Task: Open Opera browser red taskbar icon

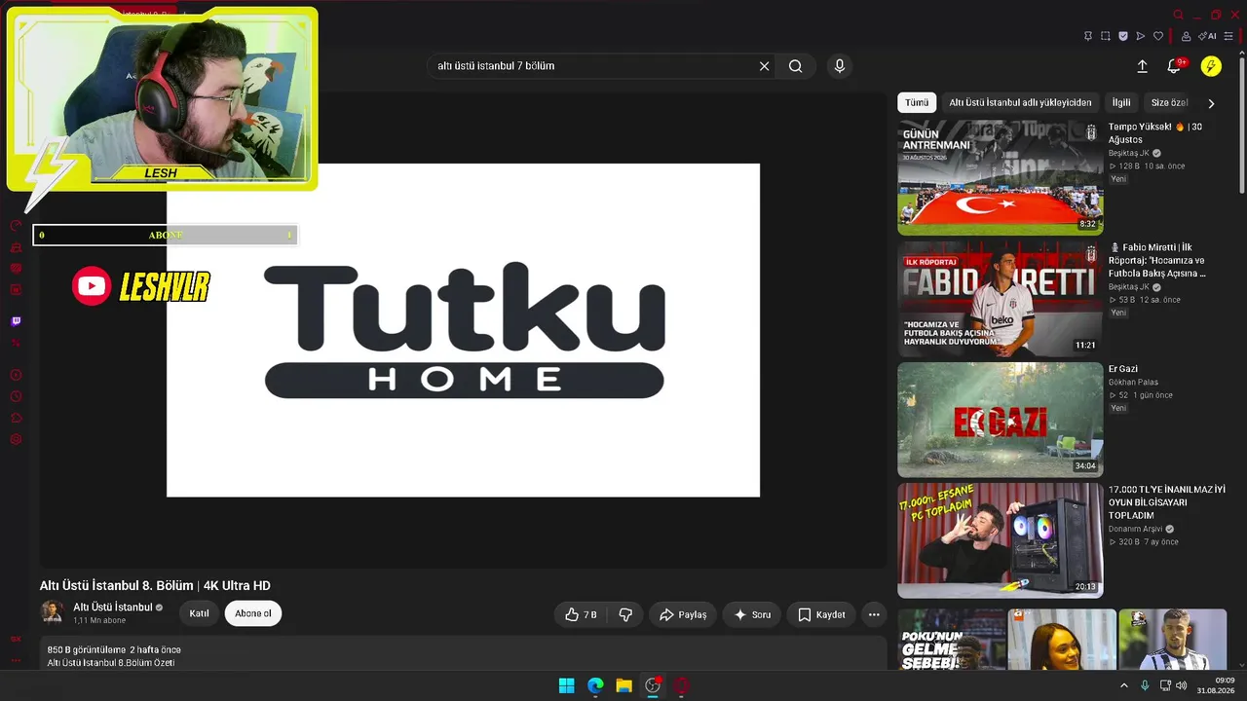Action: tap(681, 685)
